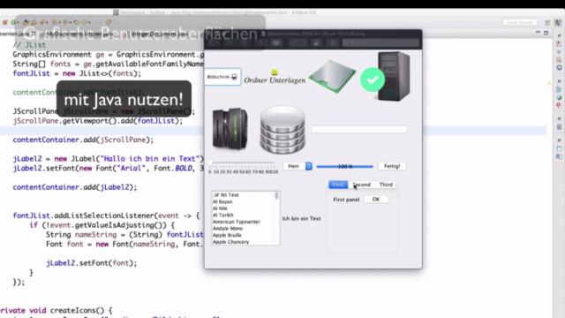Click the Open Perspective icon in Eclipse
The width and height of the screenshot is (565, 318).
tap(547, 22)
